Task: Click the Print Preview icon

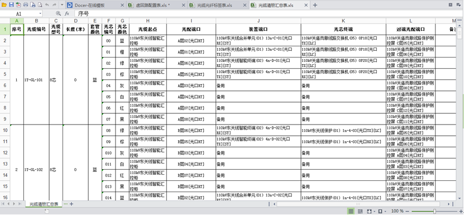Action: (33, 4)
